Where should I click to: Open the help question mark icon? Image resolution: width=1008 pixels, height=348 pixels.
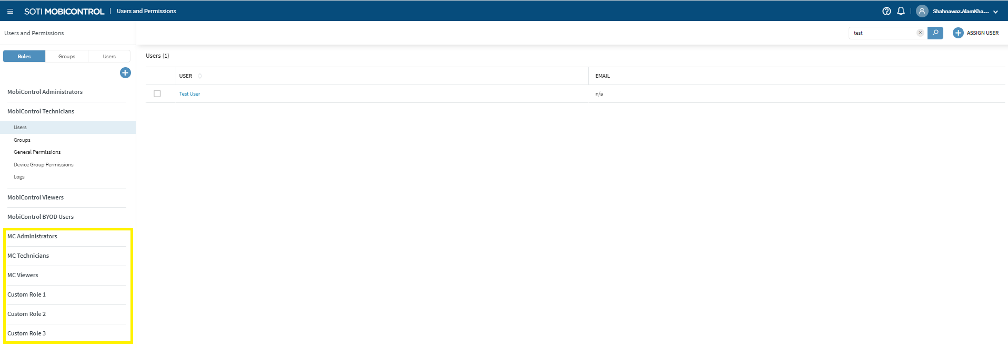(886, 11)
